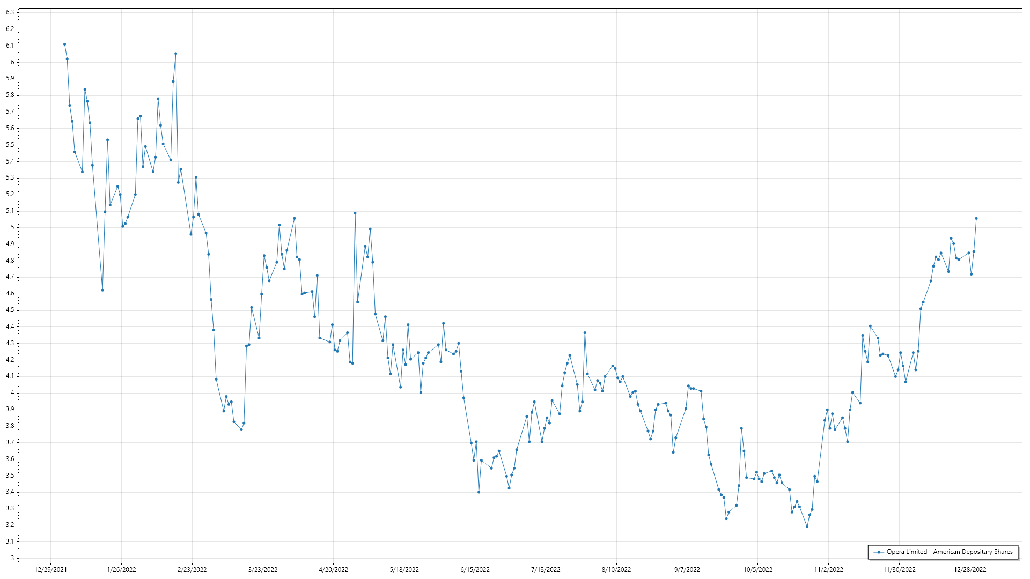The image size is (1030, 579).
Task: Click the February peak point near 6.05
Action: pyautogui.click(x=175, y=54)
